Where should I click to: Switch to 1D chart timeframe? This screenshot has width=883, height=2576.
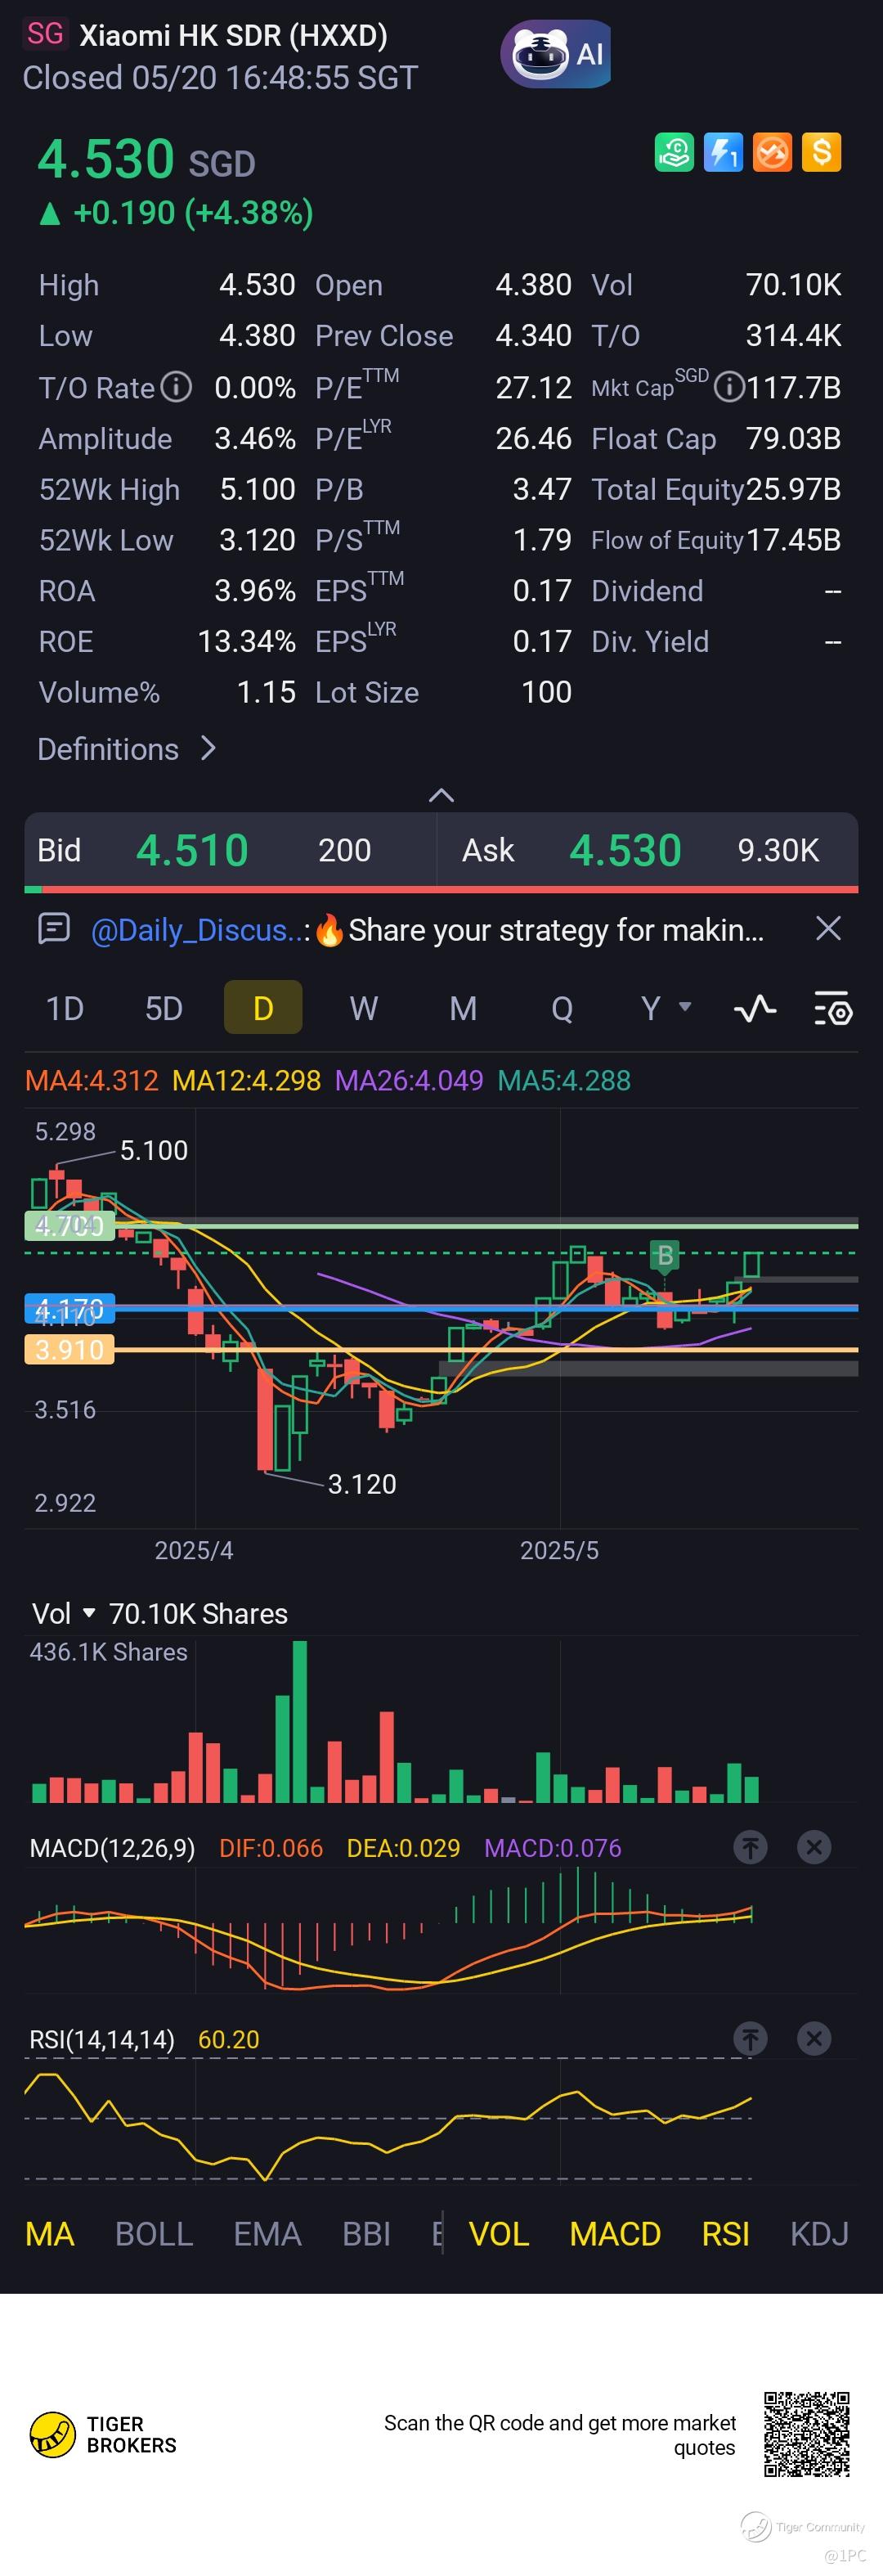coord(65,1008)
